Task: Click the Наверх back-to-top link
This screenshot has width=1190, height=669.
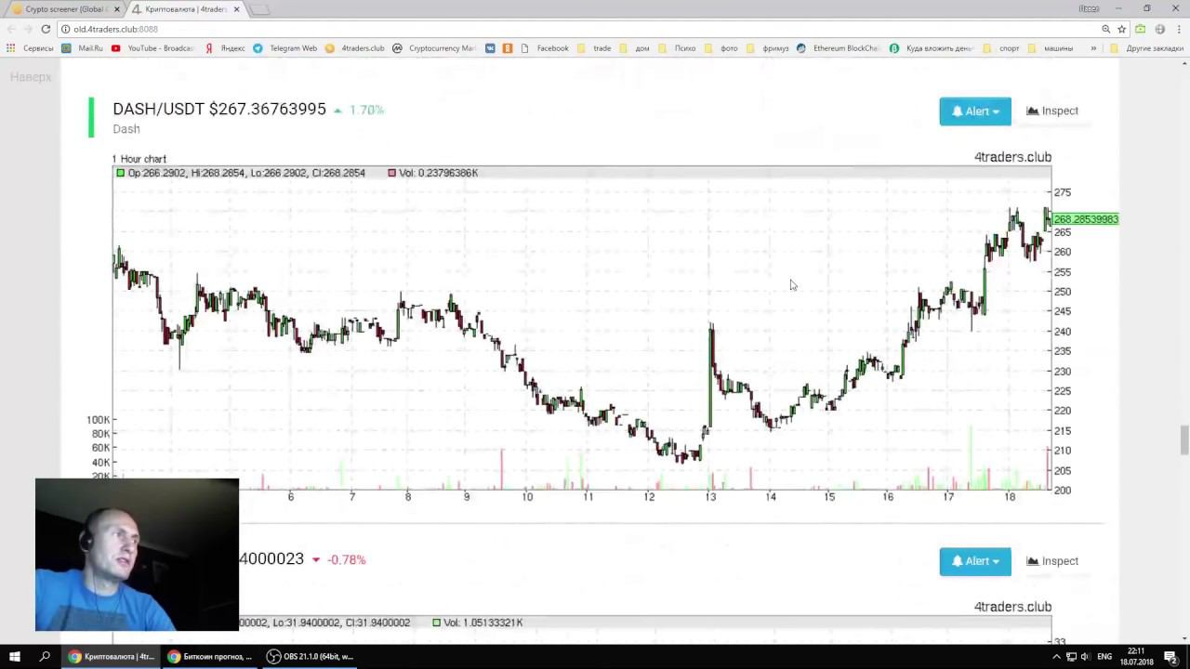Action: tap(31, 77)
